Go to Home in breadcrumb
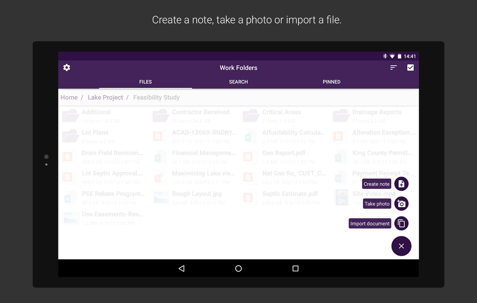 [69, 97]
